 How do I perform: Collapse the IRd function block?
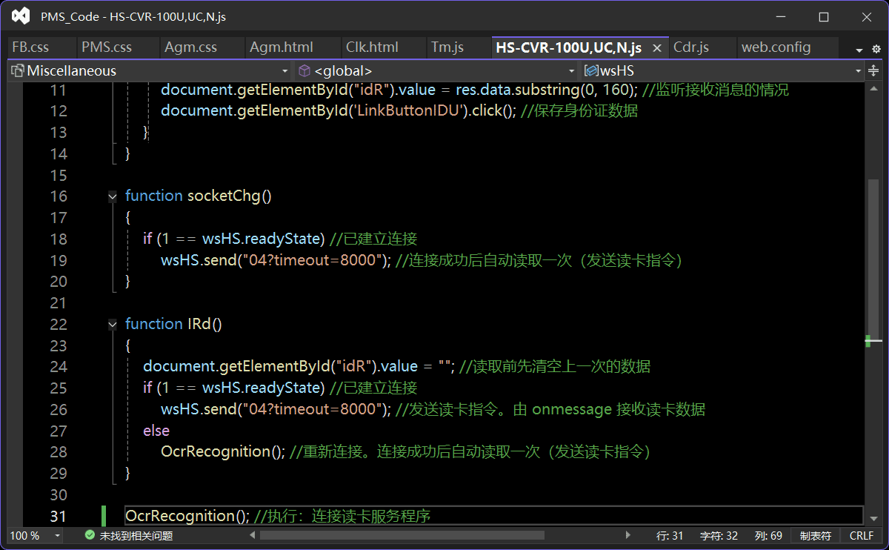(x=113, y=325)
